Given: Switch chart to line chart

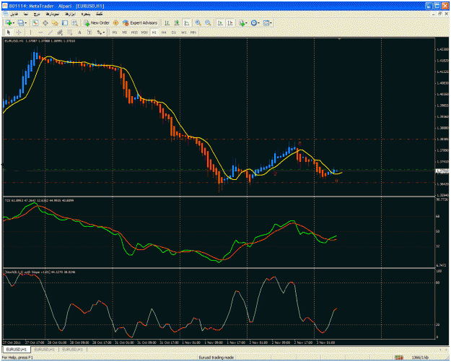Looking at the screenshot, I should tap(187, 22).
